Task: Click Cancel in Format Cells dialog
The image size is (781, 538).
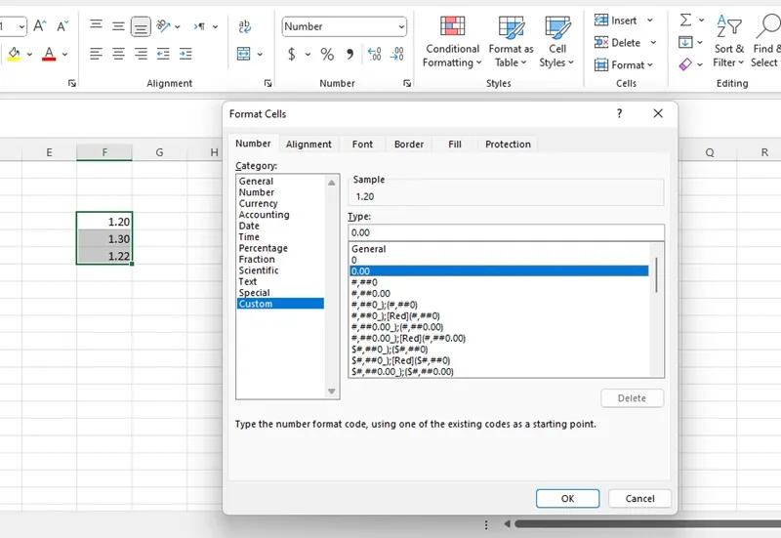Action: (x=640, y=499)
